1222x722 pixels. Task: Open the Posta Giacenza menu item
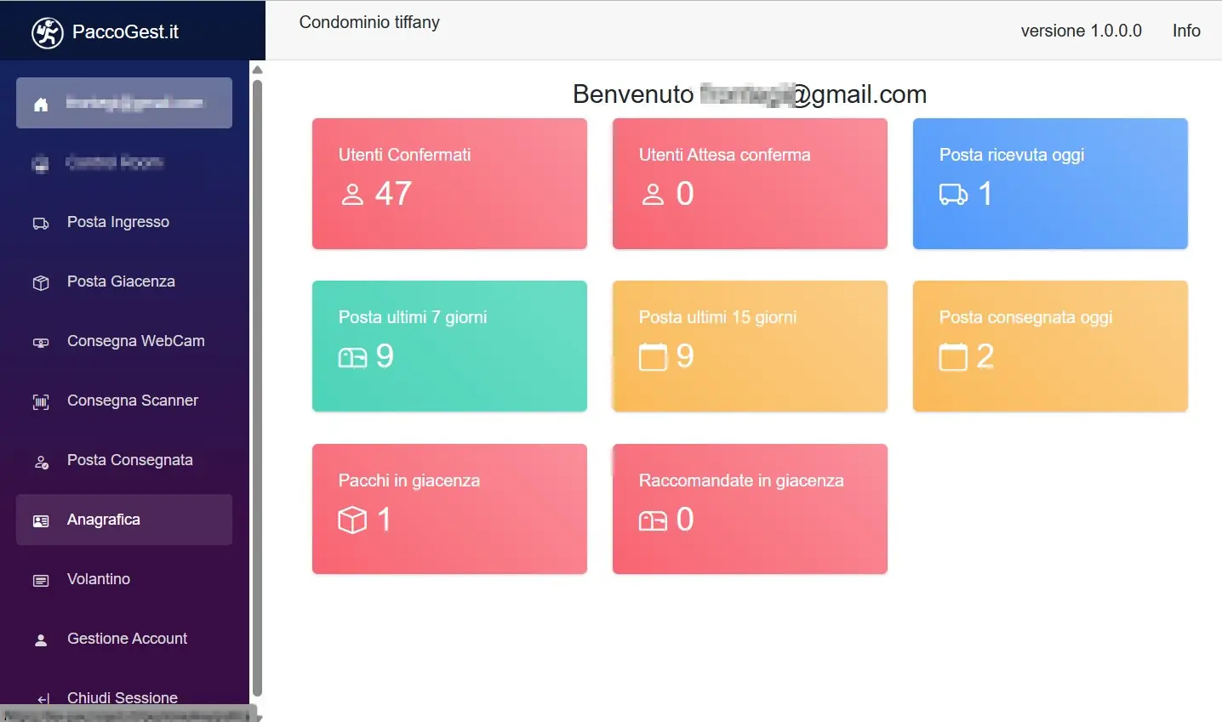(121, 281)
